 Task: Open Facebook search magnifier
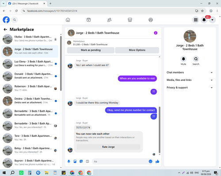pyautogui.click(x=15, y=20)
